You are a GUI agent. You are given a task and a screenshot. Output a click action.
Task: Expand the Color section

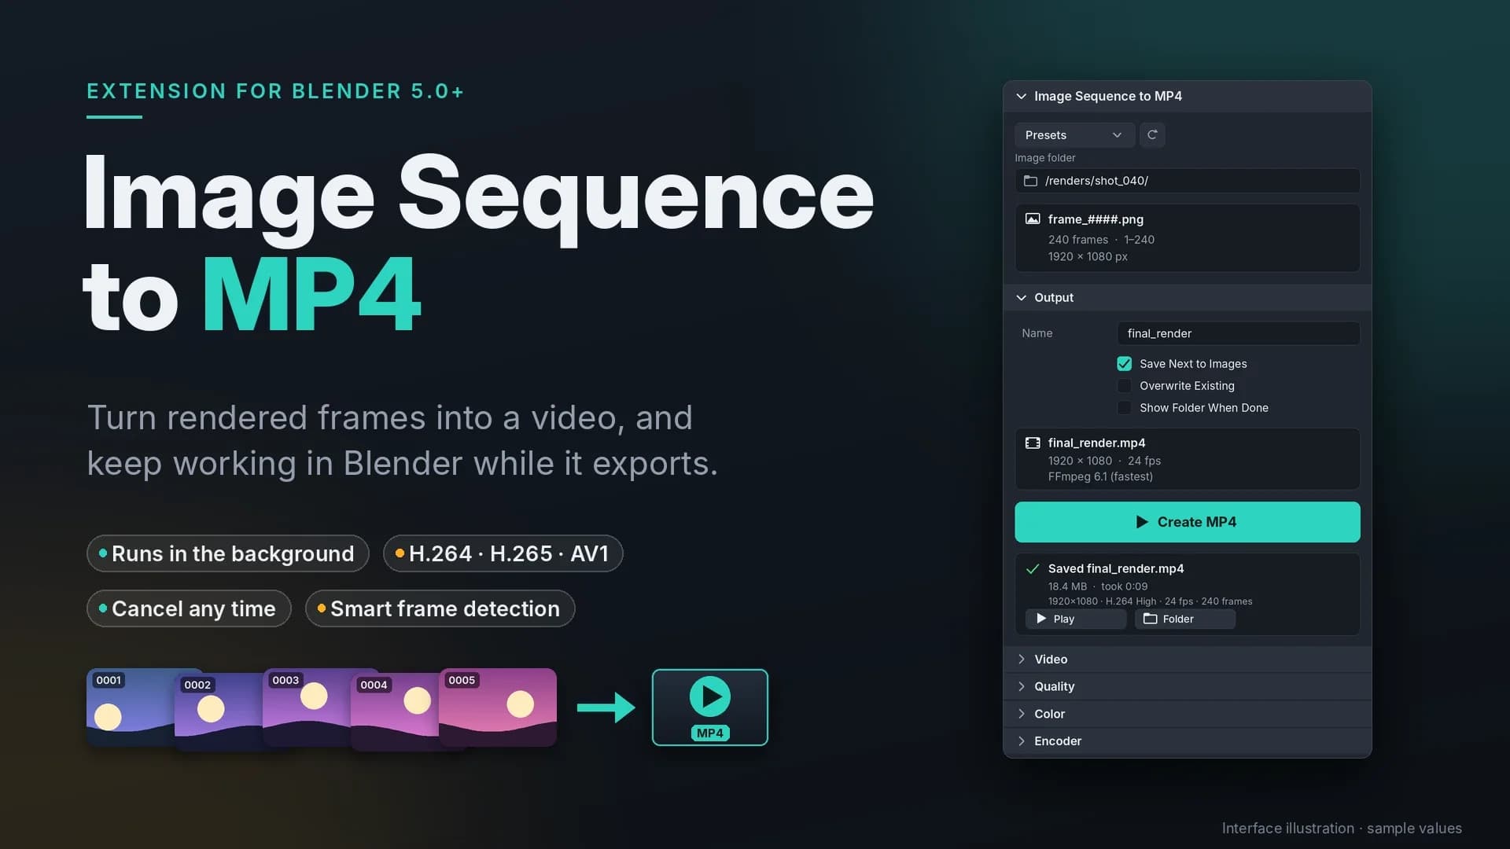click(1188, 714)
